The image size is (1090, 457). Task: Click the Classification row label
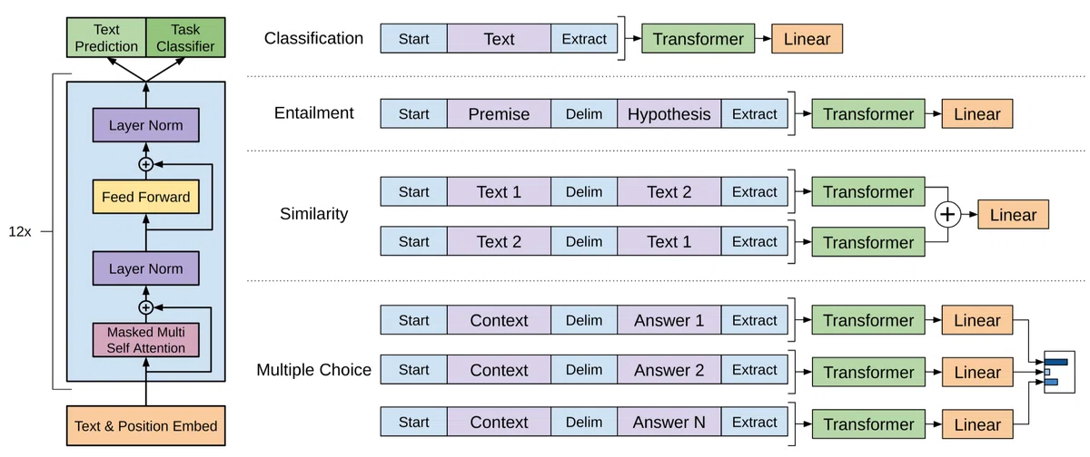point(313,39)
